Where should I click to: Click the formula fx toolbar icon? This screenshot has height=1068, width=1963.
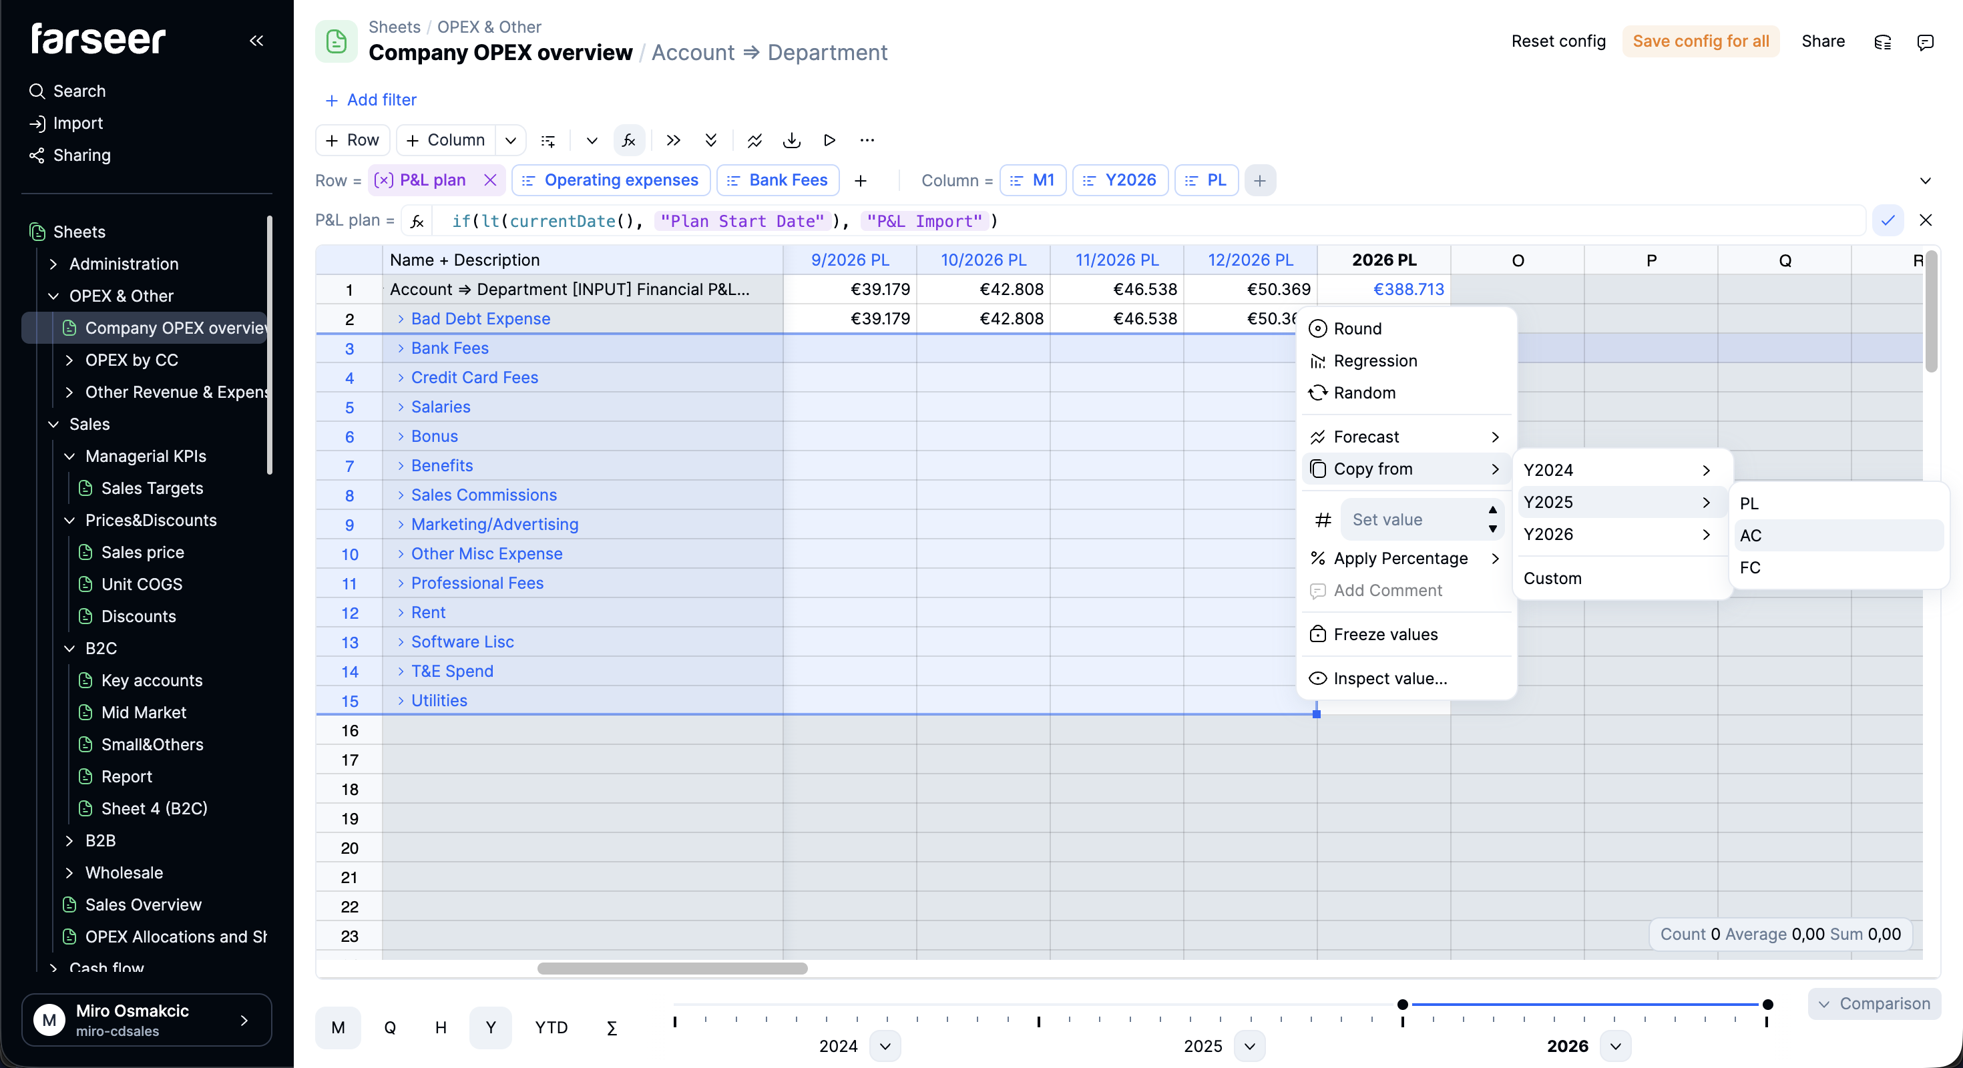(629, 140)
